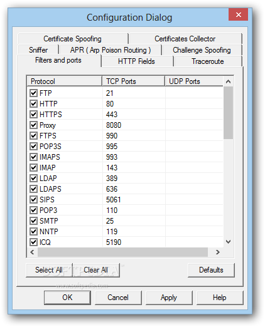Select TCP port value 110
This screenshot has height=327, width=265.
tap(112, 210)
